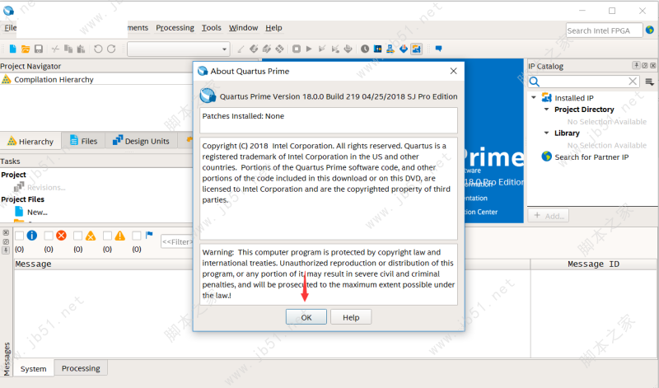Screen dimensions: 659x388
Task: Switch to the Files tab
Action: (83, 141)
